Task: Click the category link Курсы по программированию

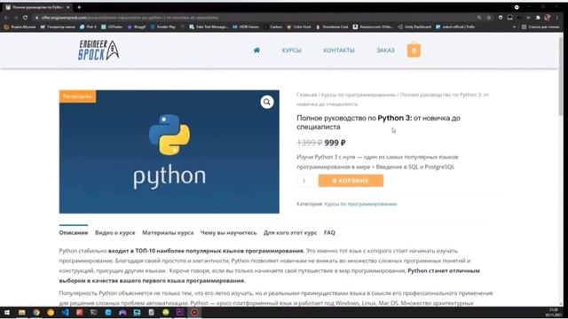Action: tap(361, 204)
